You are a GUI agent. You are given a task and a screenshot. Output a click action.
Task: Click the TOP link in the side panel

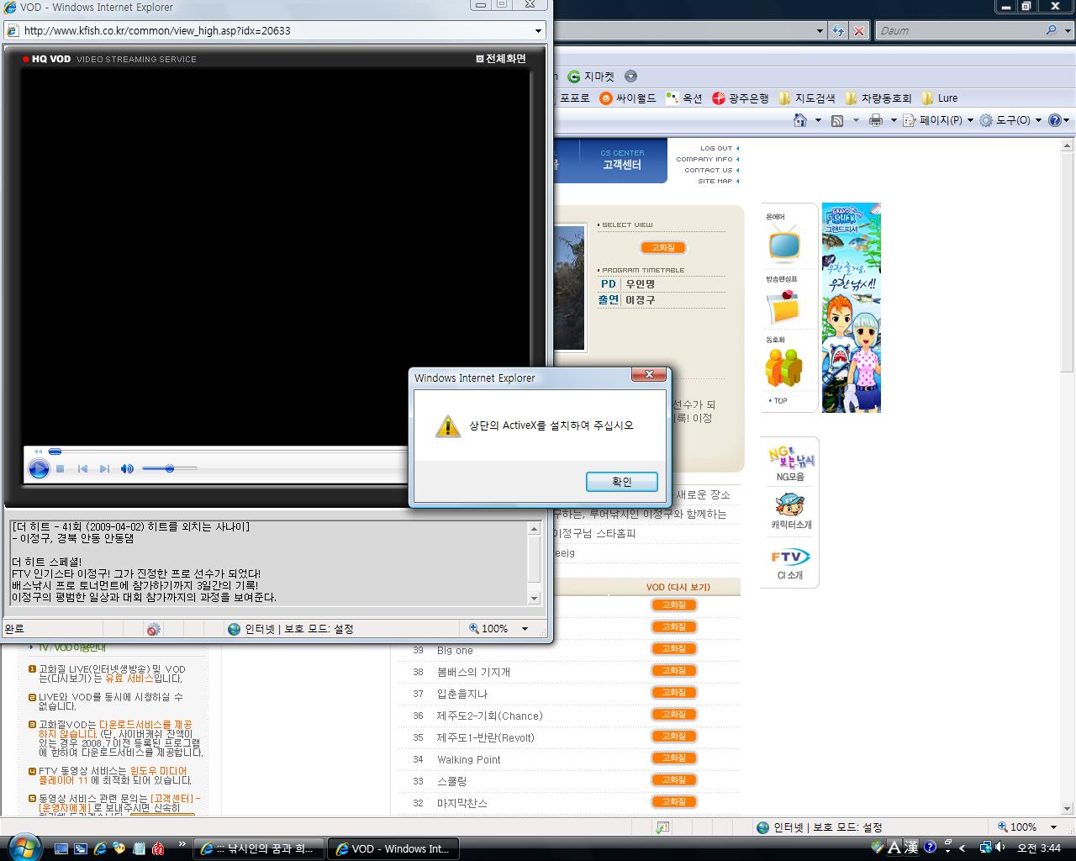coord(778,401)
